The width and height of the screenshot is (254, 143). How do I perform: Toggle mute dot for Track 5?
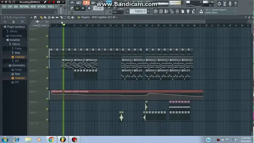click(47, 78)
